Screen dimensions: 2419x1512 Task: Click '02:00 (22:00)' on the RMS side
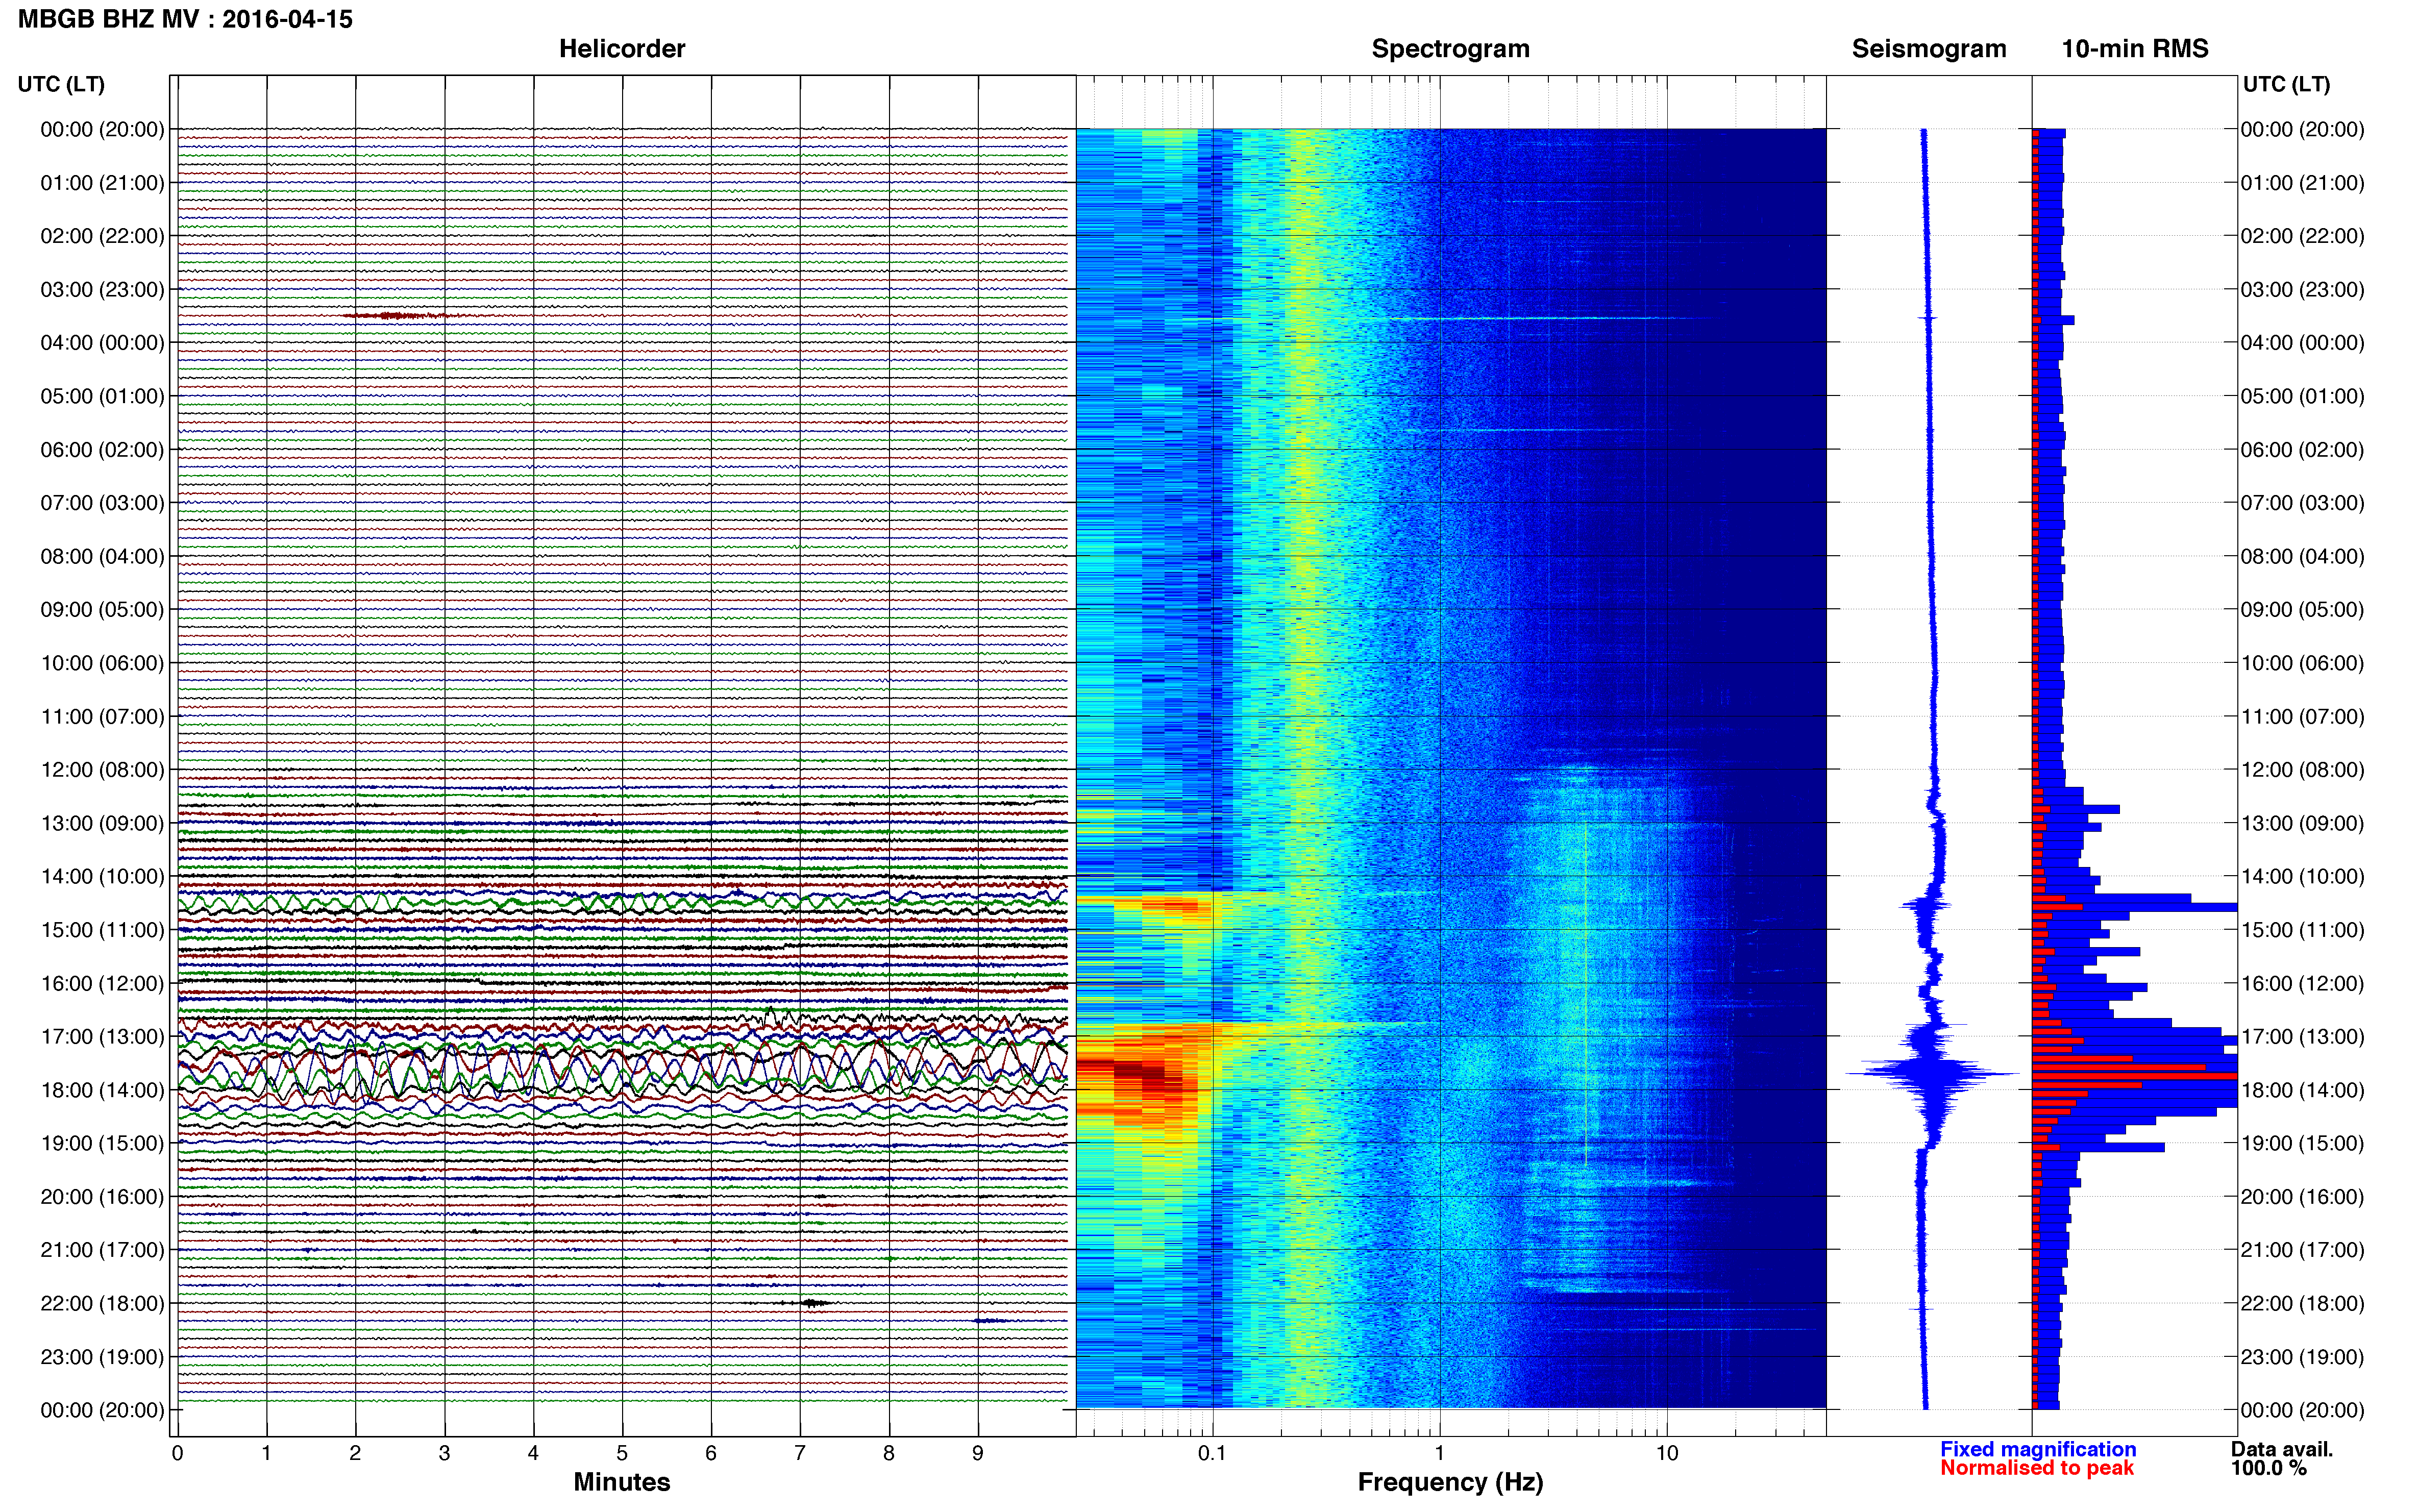[x=2302, y=236]
